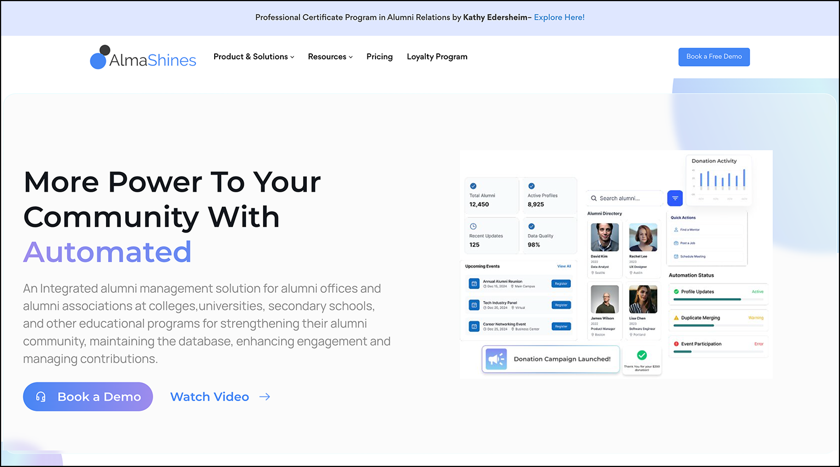
Task: Toggle the Profile Updates active status check
Action: pos(675,291)
